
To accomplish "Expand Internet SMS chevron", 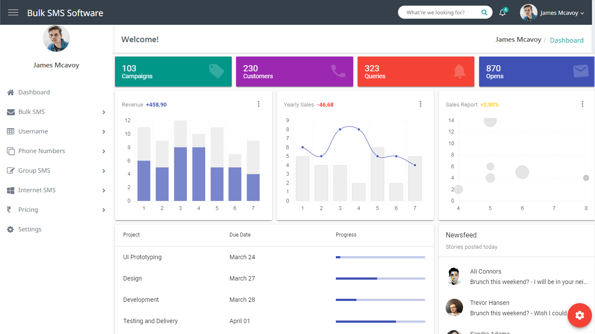I will click(x=104, y=190).
